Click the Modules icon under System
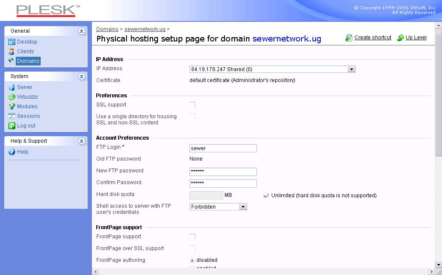The height and width of the screenshot is (275, 442). coord(12,107)
